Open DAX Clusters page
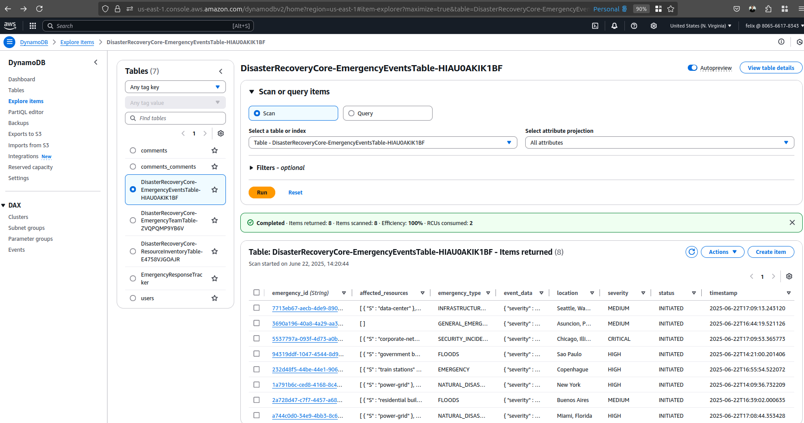804x423 pixels. coord(18,217)
